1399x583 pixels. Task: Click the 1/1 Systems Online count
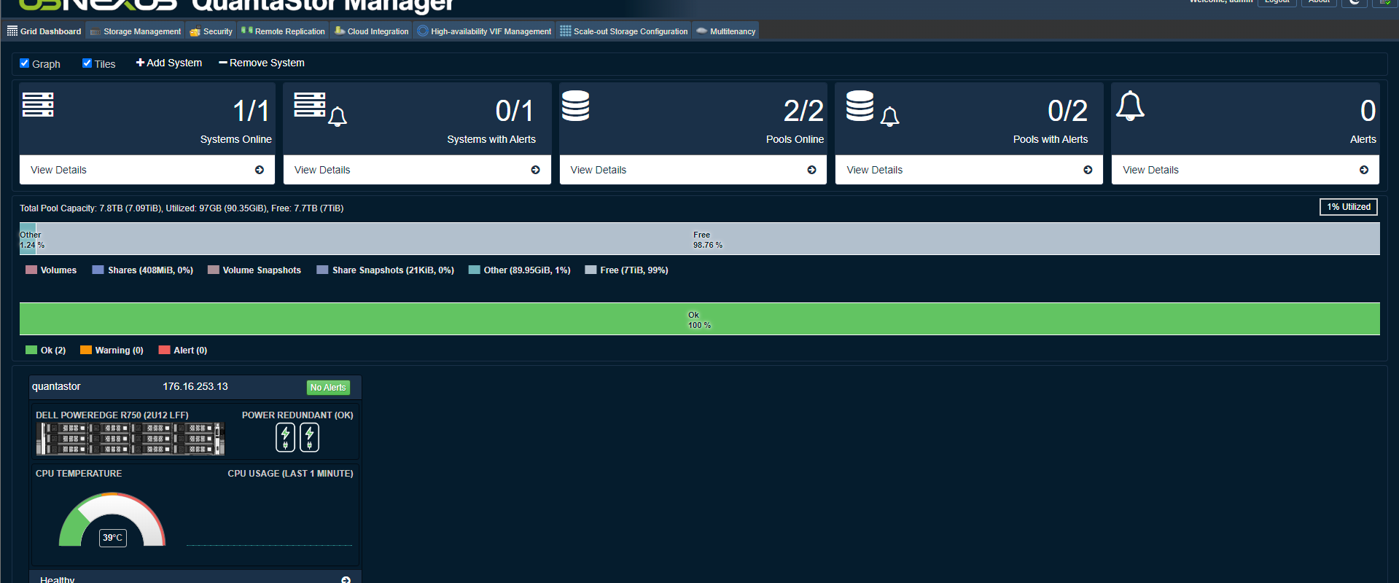(x=251, y=111)
